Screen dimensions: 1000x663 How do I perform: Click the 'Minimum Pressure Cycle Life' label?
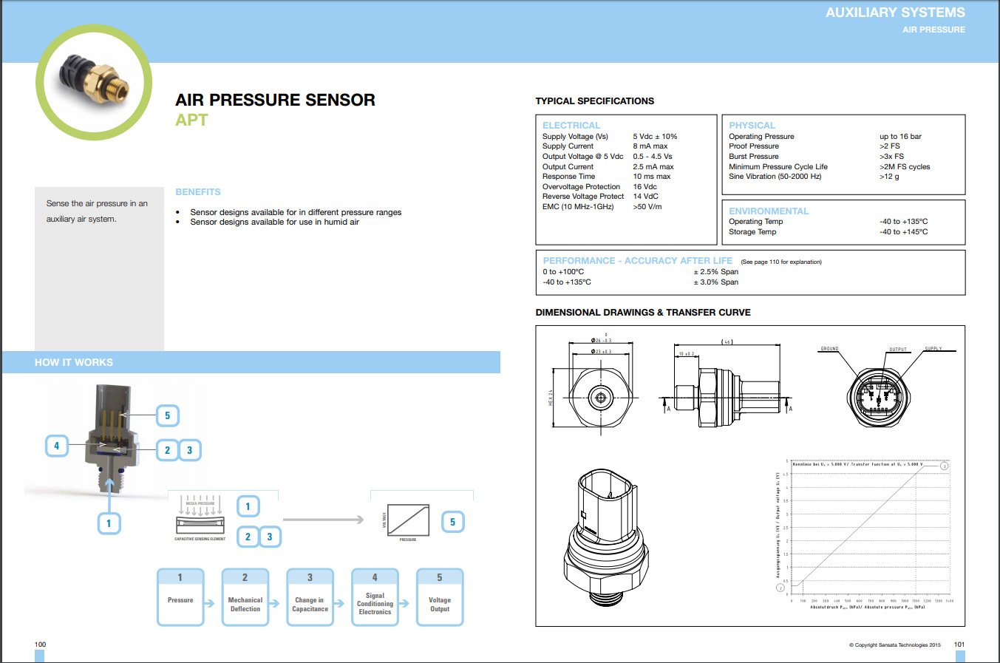click(x=778, y=167)
